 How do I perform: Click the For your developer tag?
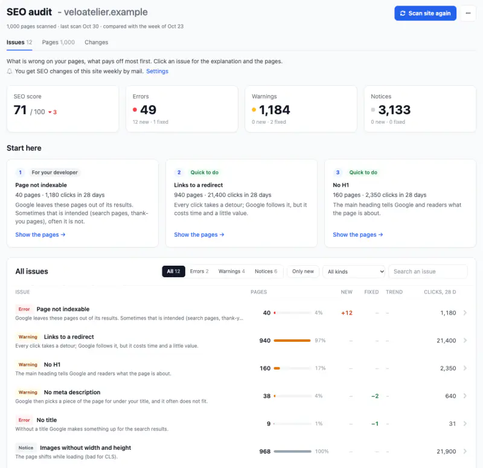(54, 172)
